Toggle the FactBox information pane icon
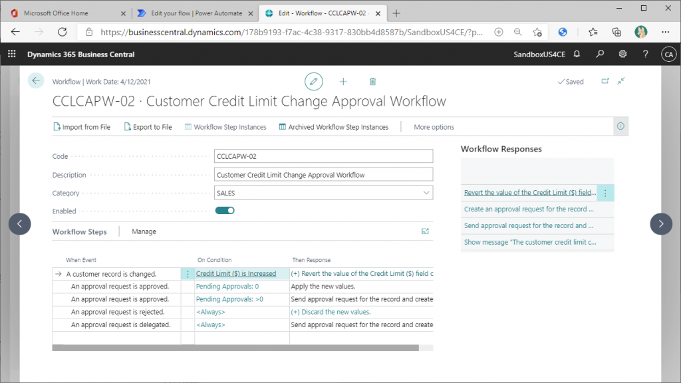 [620, 126]
